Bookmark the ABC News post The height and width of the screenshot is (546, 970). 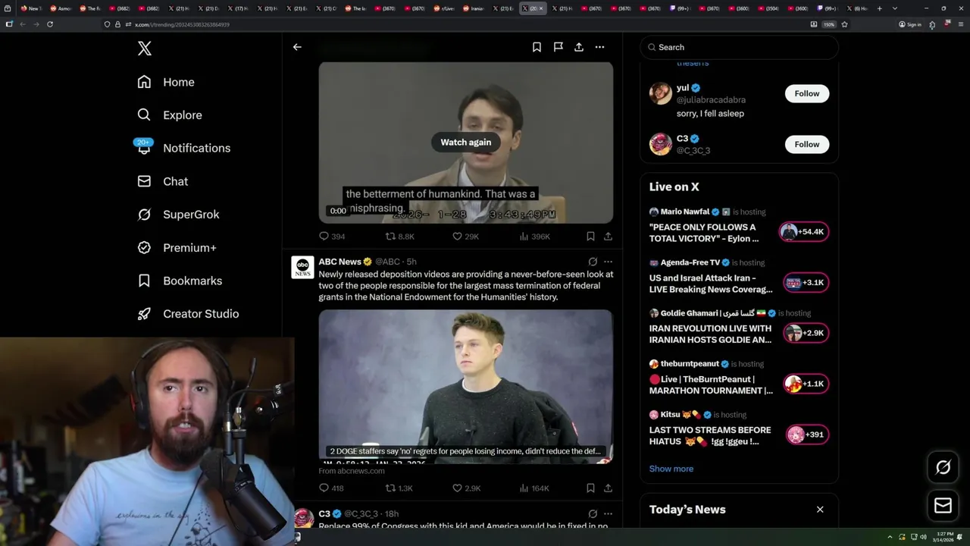point(590,488)
